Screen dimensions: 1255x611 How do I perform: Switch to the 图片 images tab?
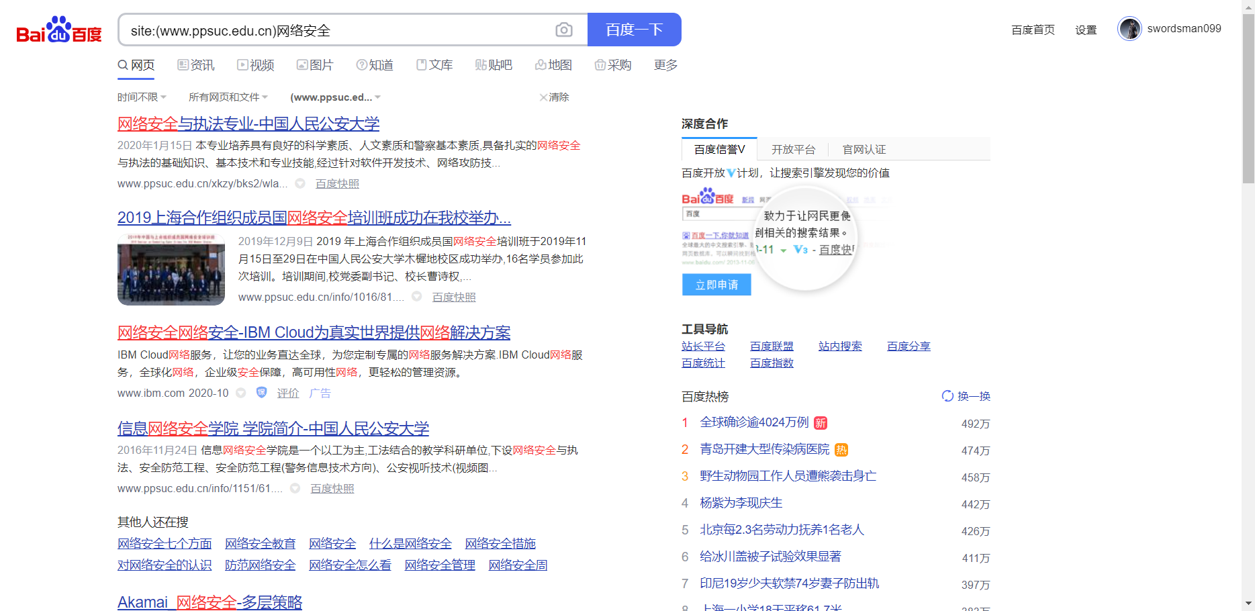click(315, 65)
